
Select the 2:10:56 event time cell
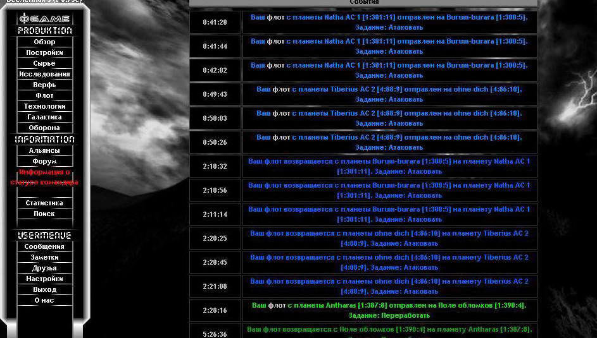pyautogui.click(x=215, y=190)
